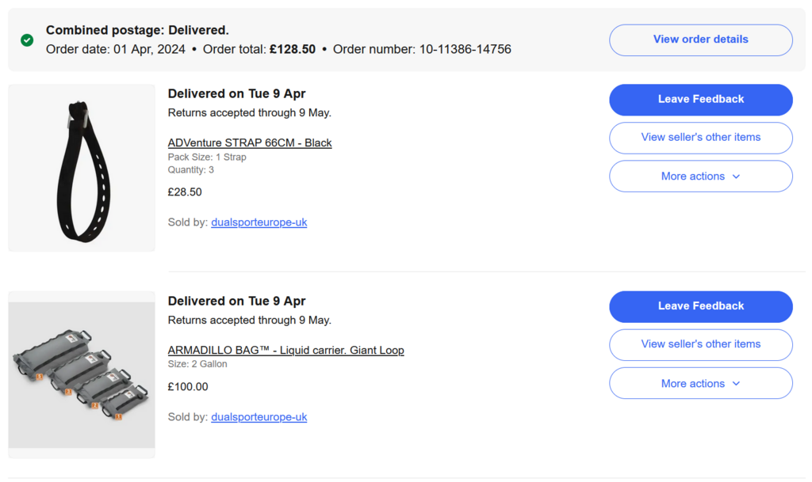View seller's other items for Armadillo Bag
Screen dimensions: 812x482
[700, 344]
